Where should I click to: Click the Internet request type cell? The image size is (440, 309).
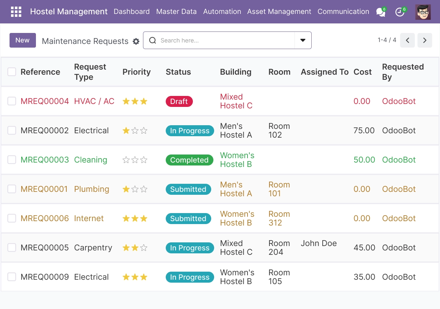tap(89, 219)
